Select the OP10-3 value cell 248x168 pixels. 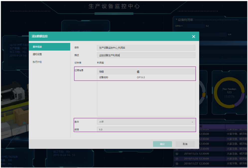click(141, 77)
